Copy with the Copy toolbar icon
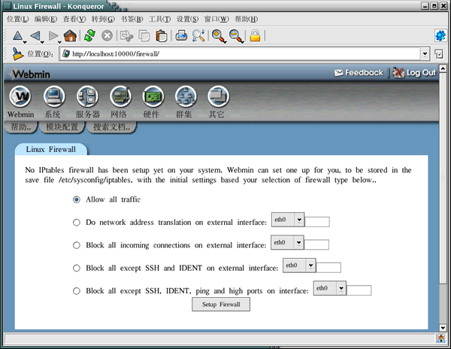Screen dimensions: 451x349 coord(144,36)
